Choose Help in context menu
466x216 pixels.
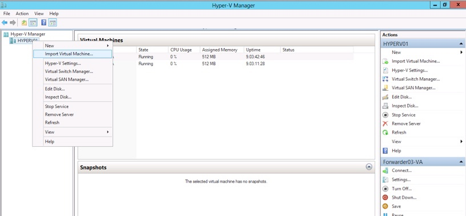coord(73,141)
